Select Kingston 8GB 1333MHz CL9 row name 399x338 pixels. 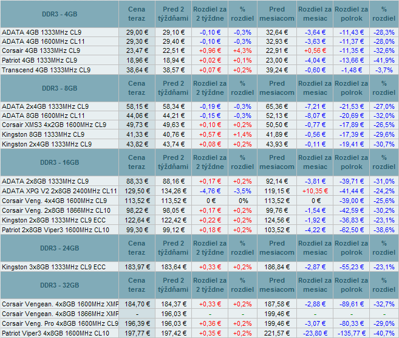[43, 134]
